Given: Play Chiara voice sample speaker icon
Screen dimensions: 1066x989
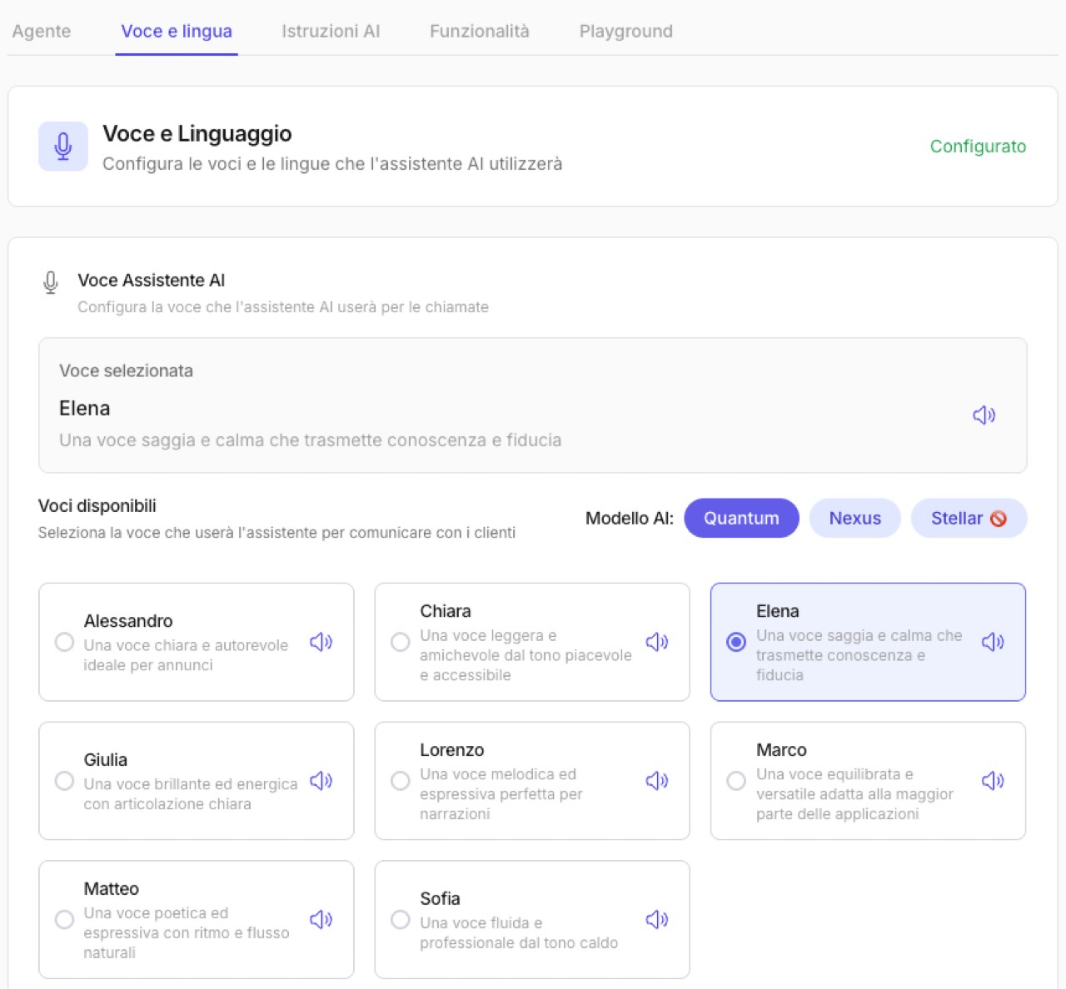Looking at the screenshot, I should [656, 642].
